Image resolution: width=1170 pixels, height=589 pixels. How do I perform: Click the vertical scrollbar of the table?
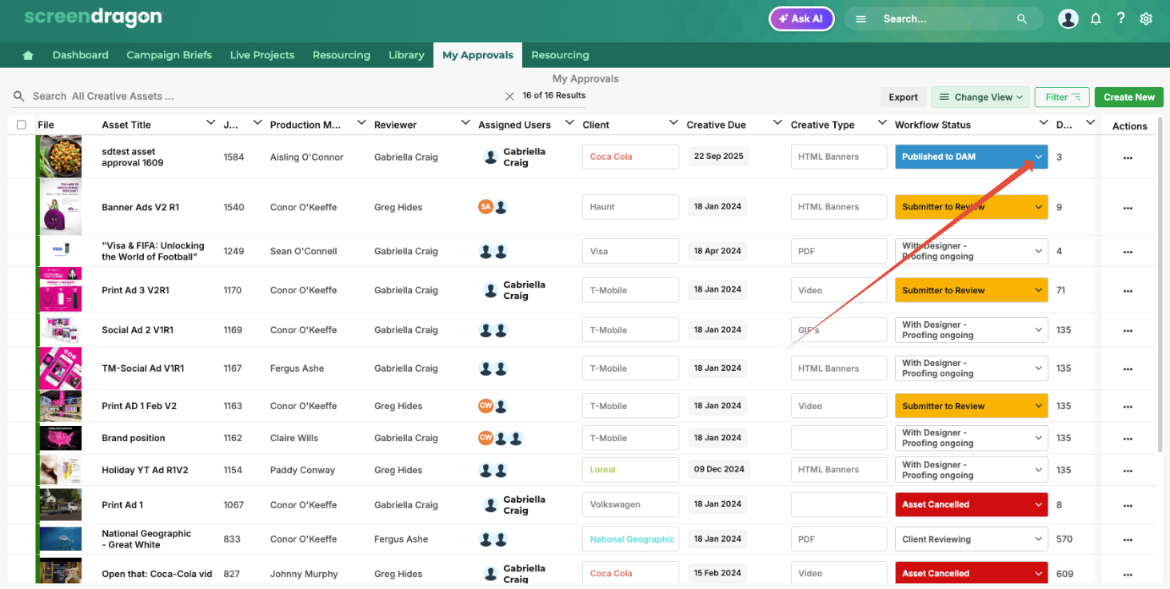[x=1160, y=285]
